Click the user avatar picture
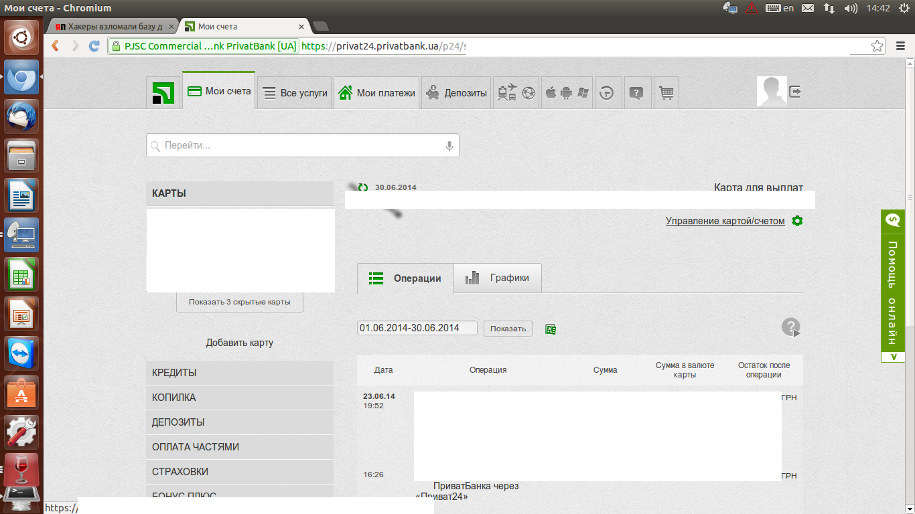The image size is (915, 514). [772, 92]
